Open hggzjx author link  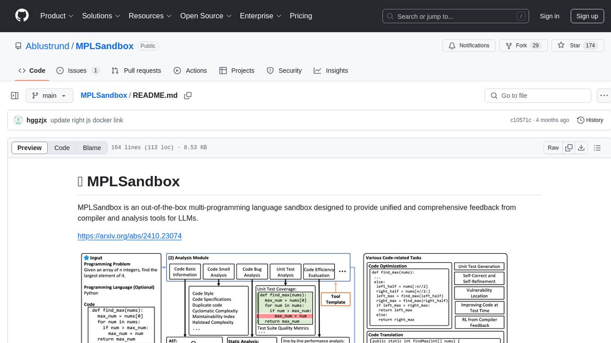37,120
